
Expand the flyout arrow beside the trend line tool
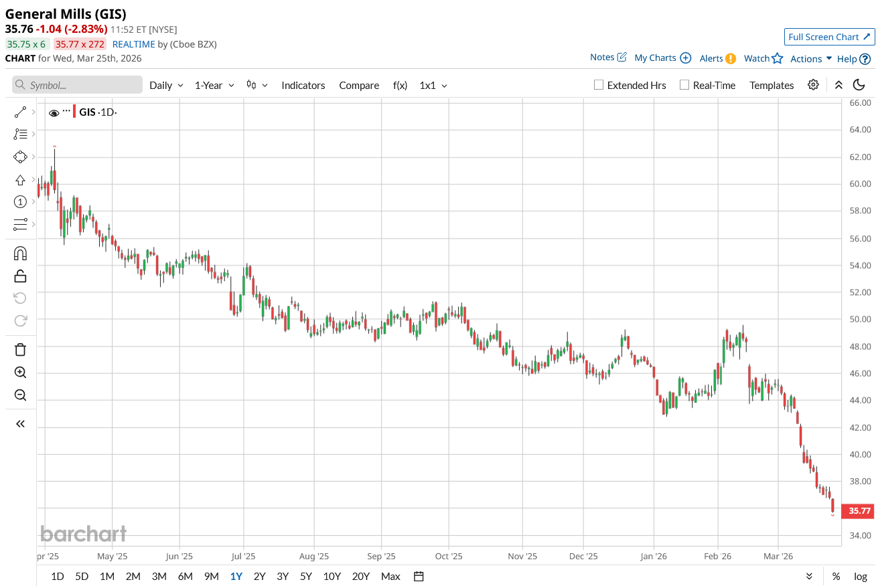(x=33, y=112)
